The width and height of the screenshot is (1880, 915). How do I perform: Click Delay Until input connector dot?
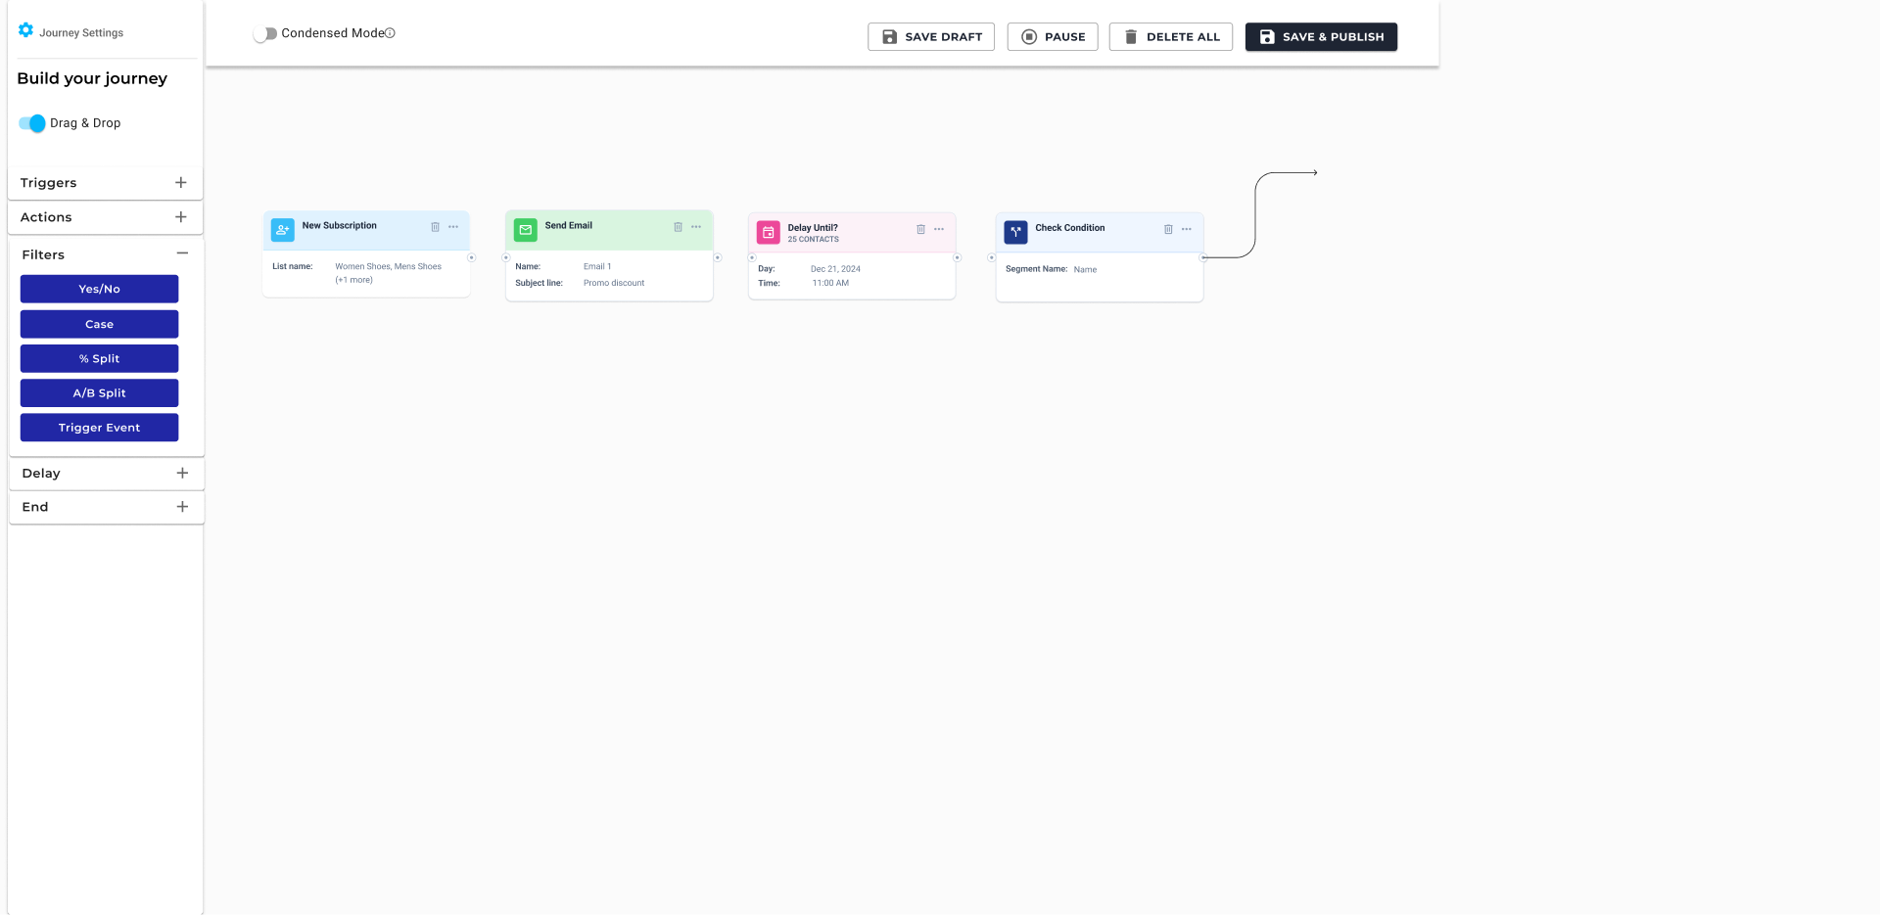tap(752, 257)
